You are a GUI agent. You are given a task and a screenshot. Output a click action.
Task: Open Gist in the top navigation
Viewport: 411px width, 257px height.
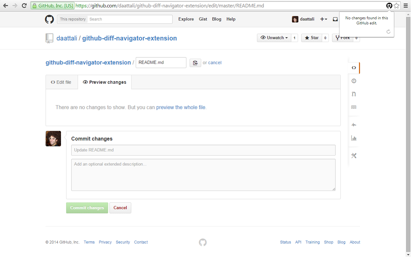[x=203, y=19]
